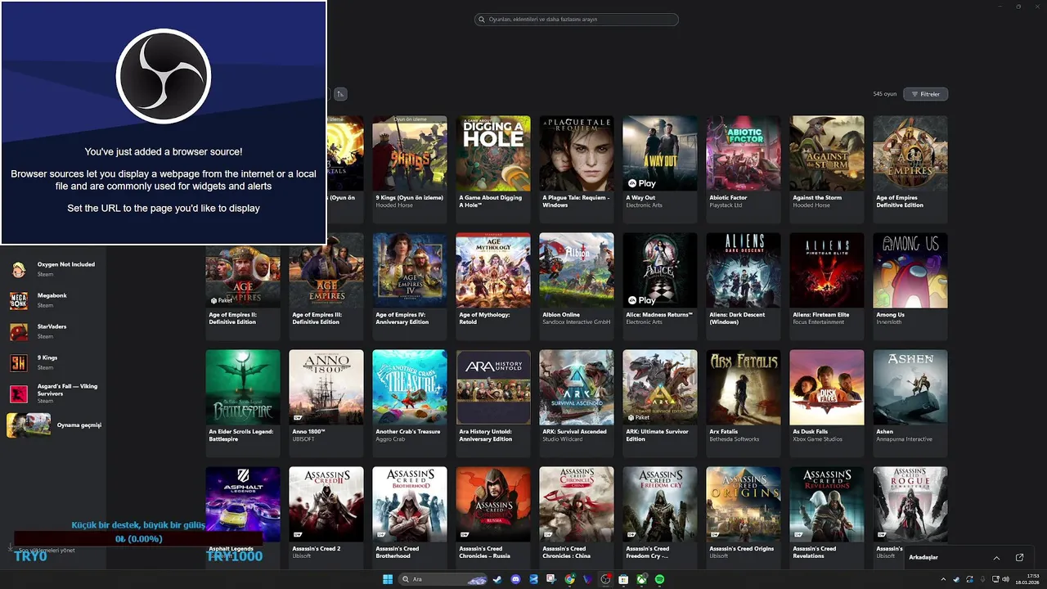
Task: Open Spotify from the taskbar
Action: click(x=659, y=579)
